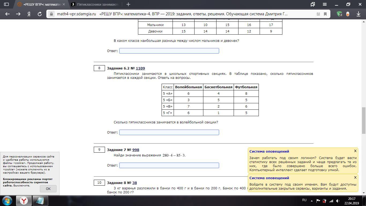
Task: Click the orange mouse extension icon
Action: pyautogui.click(x=348, y=14)
